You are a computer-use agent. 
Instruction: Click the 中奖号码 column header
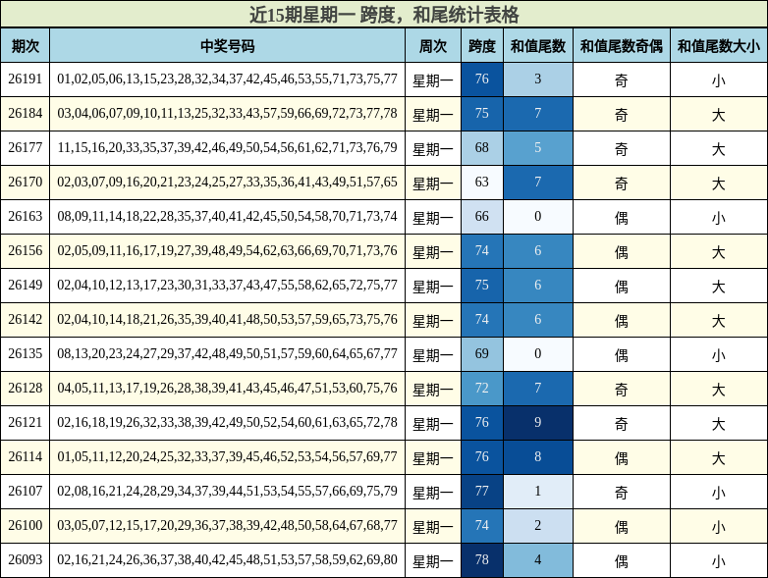click(x=227, y=45)
